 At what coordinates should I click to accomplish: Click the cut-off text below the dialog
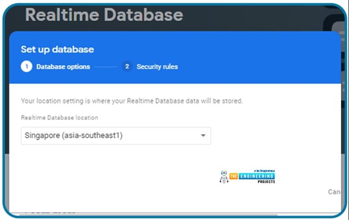pos(50,211)
